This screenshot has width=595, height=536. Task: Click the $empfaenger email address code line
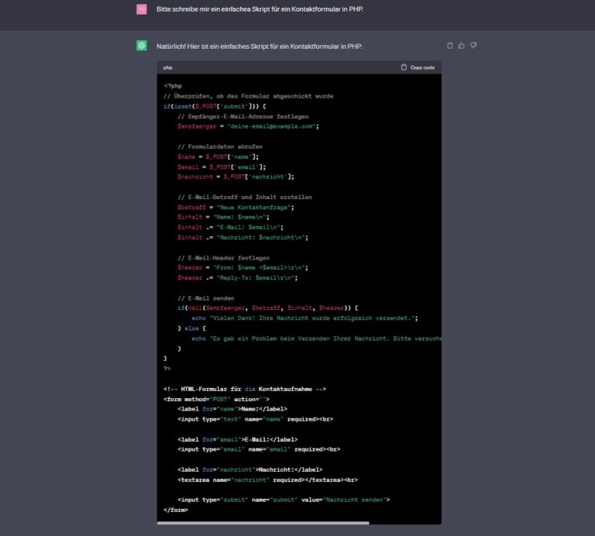(x=248, y=125)
